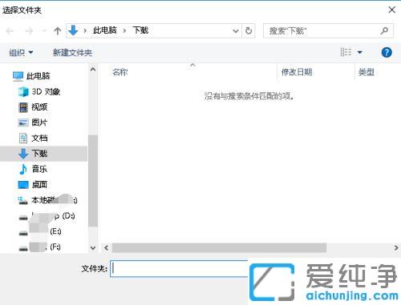Image resolution: width=401 pixels, height=305 pixels.
Task: Click the chevron before 此电脑 in address bar
Action: pos(85,31)
